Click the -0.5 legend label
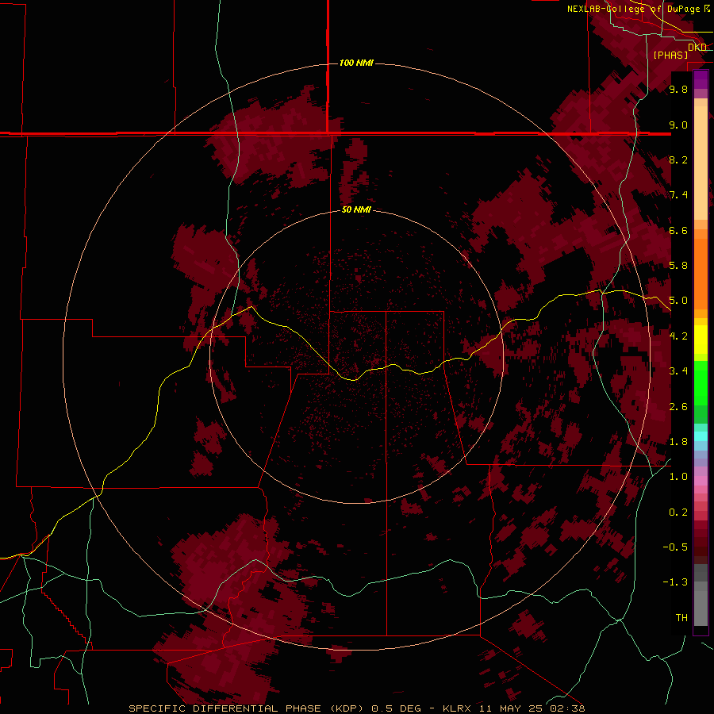This screenshot has height=714, width=714. tap(675, 547)
